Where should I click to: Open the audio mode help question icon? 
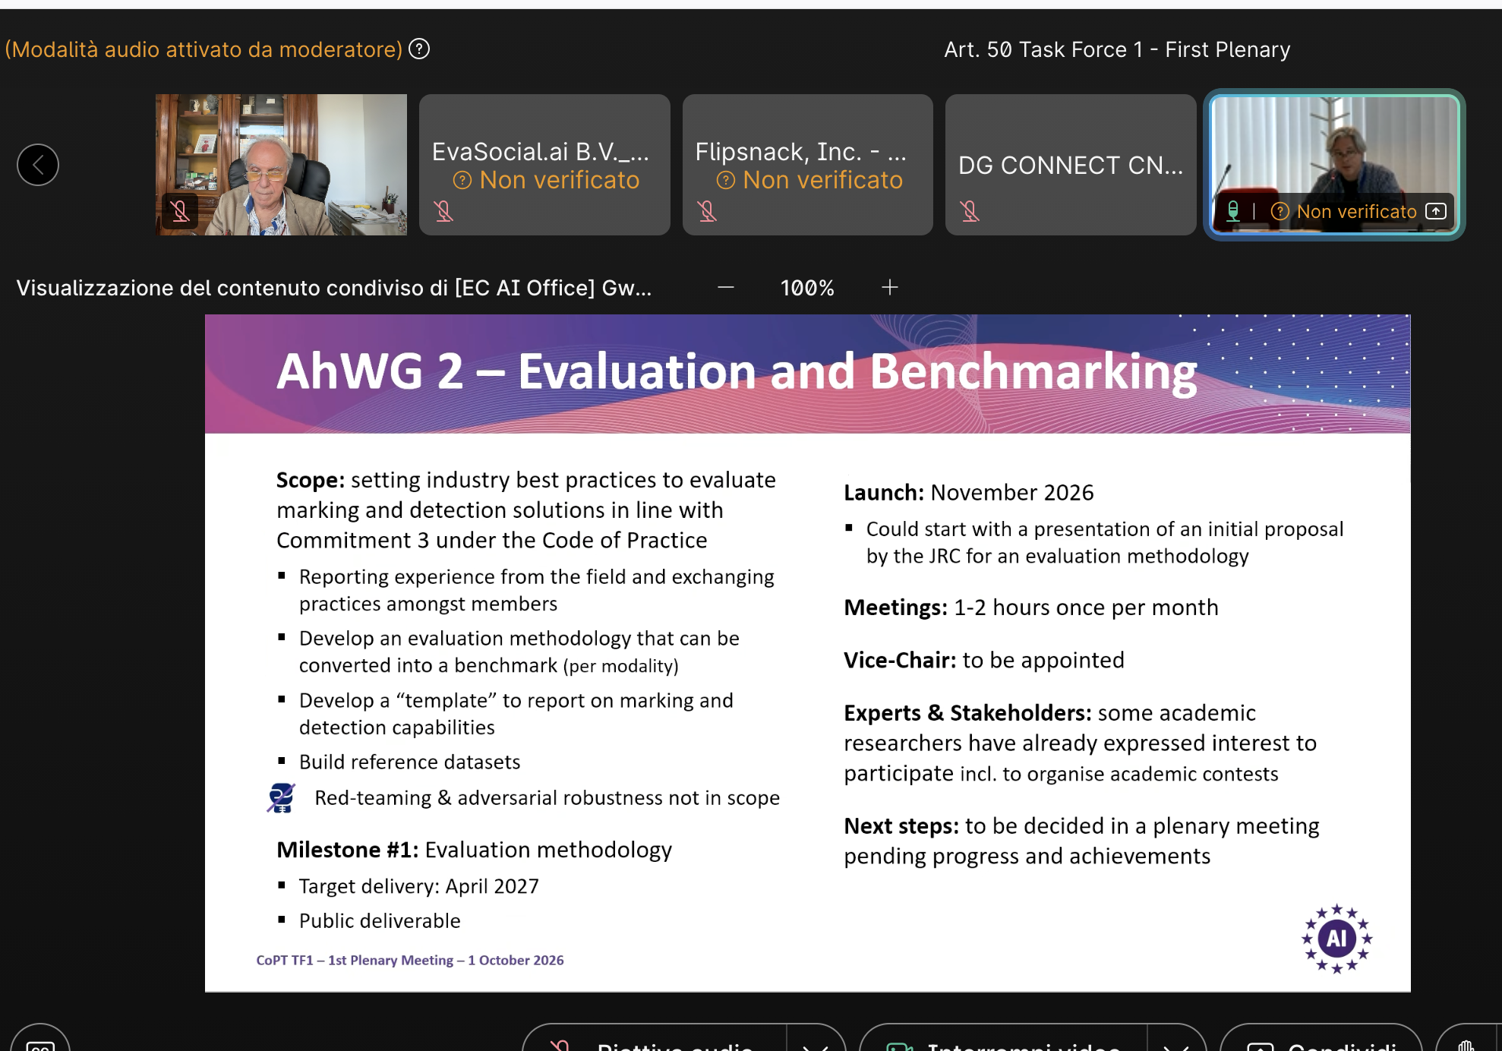[419, 49]
